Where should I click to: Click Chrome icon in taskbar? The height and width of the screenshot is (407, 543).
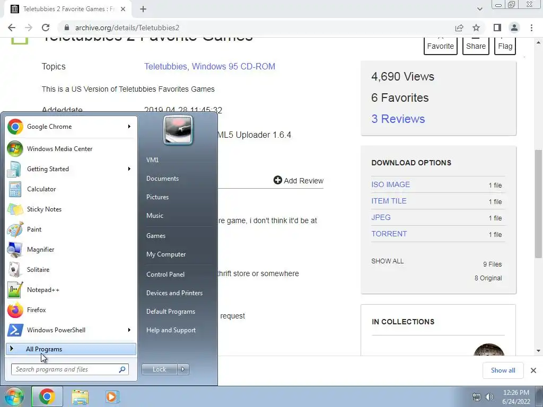pos(47,396)
